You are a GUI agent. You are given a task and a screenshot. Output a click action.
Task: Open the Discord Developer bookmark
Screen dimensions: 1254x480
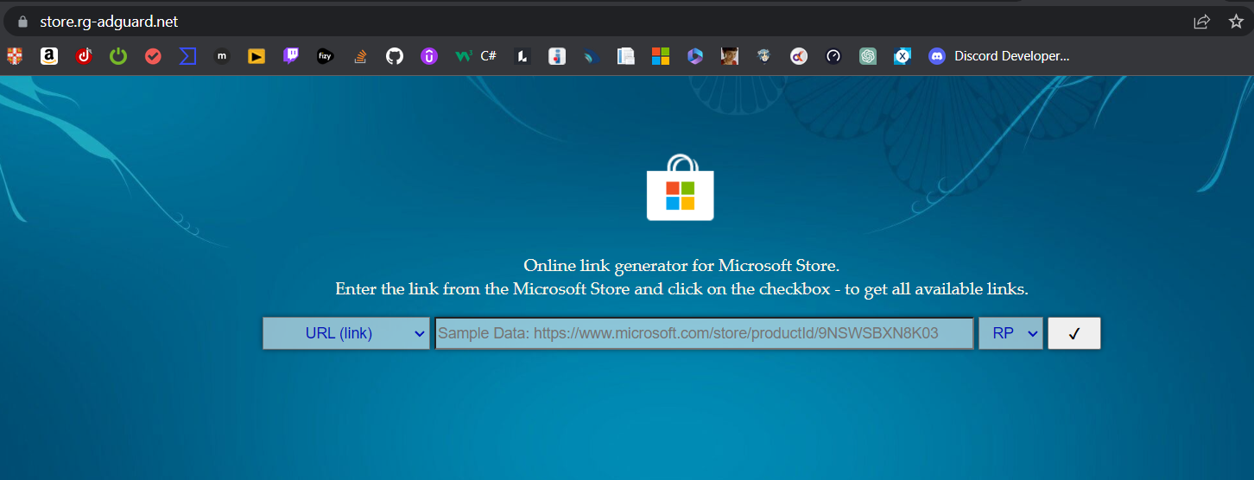999,56
